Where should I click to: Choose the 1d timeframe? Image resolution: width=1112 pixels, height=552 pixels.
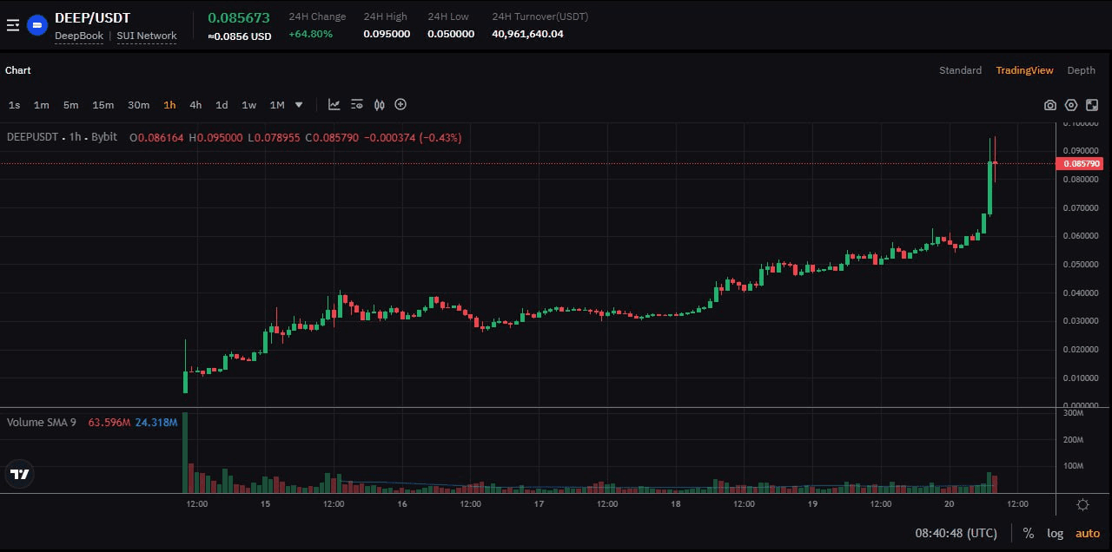coord(222,105)
